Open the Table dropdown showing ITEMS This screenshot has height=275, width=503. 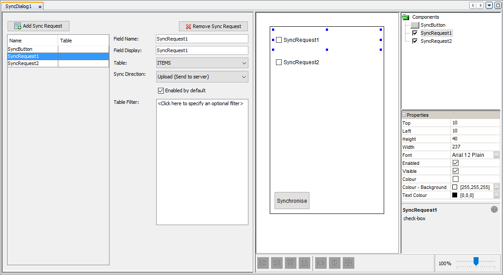(x=202, y=63)
